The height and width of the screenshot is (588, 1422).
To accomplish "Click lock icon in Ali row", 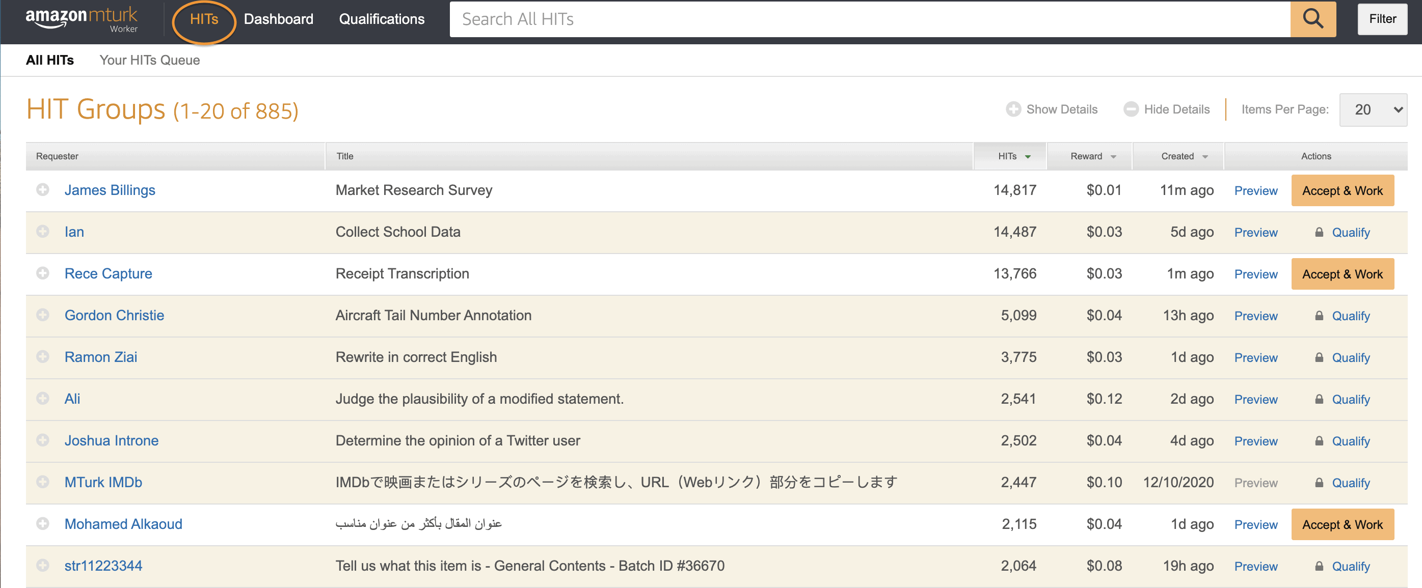I will [x=1319, y=399].
